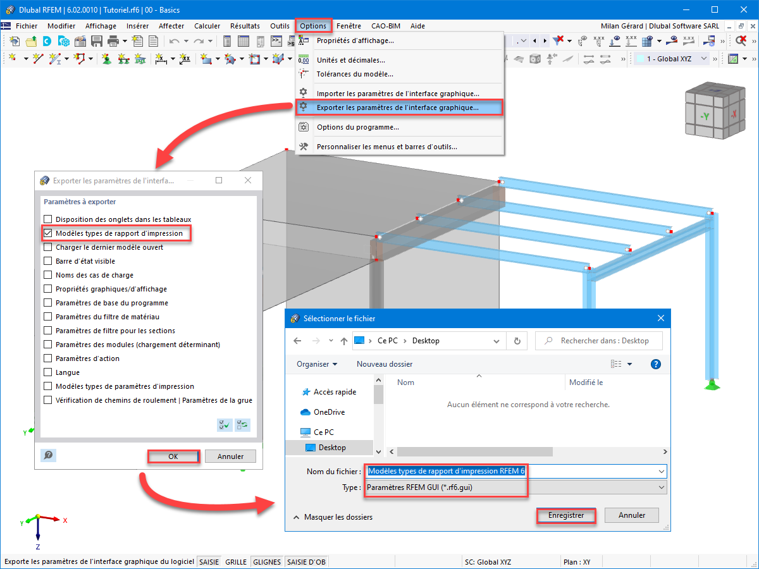Click the Undo arrow icon
Screen dimensions: 759x569
pos(174,41)
